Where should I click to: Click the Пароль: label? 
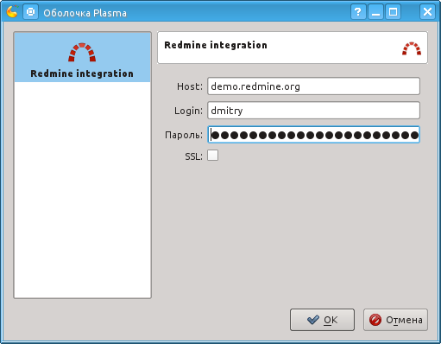tap(184, 135)
